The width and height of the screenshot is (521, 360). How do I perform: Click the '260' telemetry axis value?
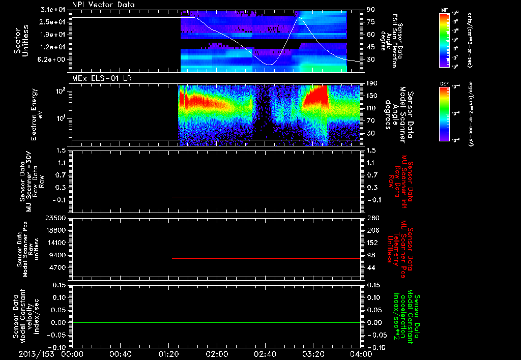tap(372, 218)
